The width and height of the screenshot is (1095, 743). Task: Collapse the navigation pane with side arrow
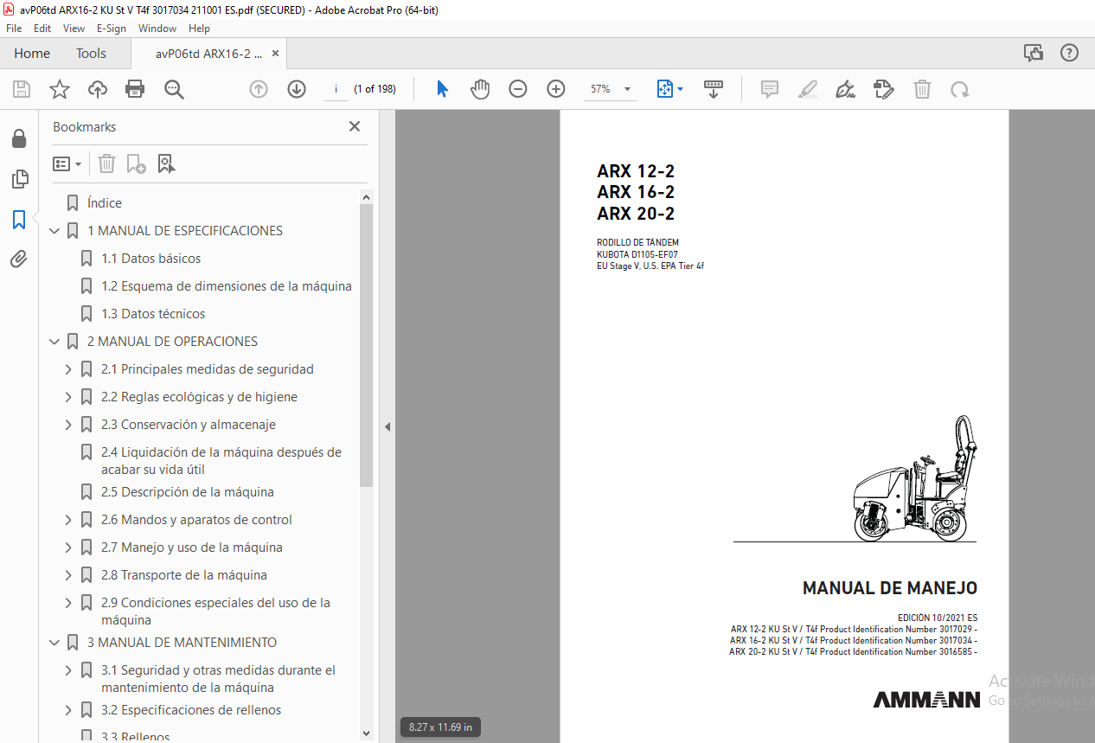pos(387,426)
